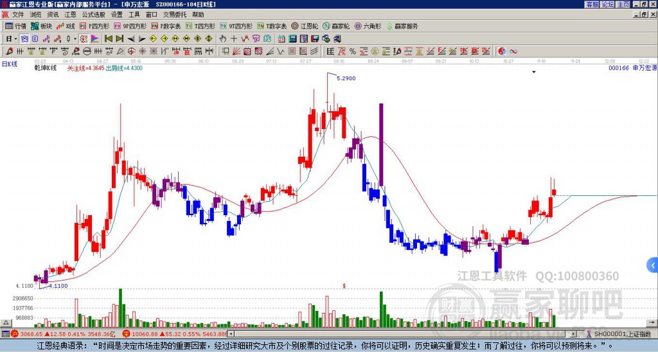Select the red pencil drawing tool
Image resolution: width=658 pixels, height=352 pixels.
coord(9,51)
